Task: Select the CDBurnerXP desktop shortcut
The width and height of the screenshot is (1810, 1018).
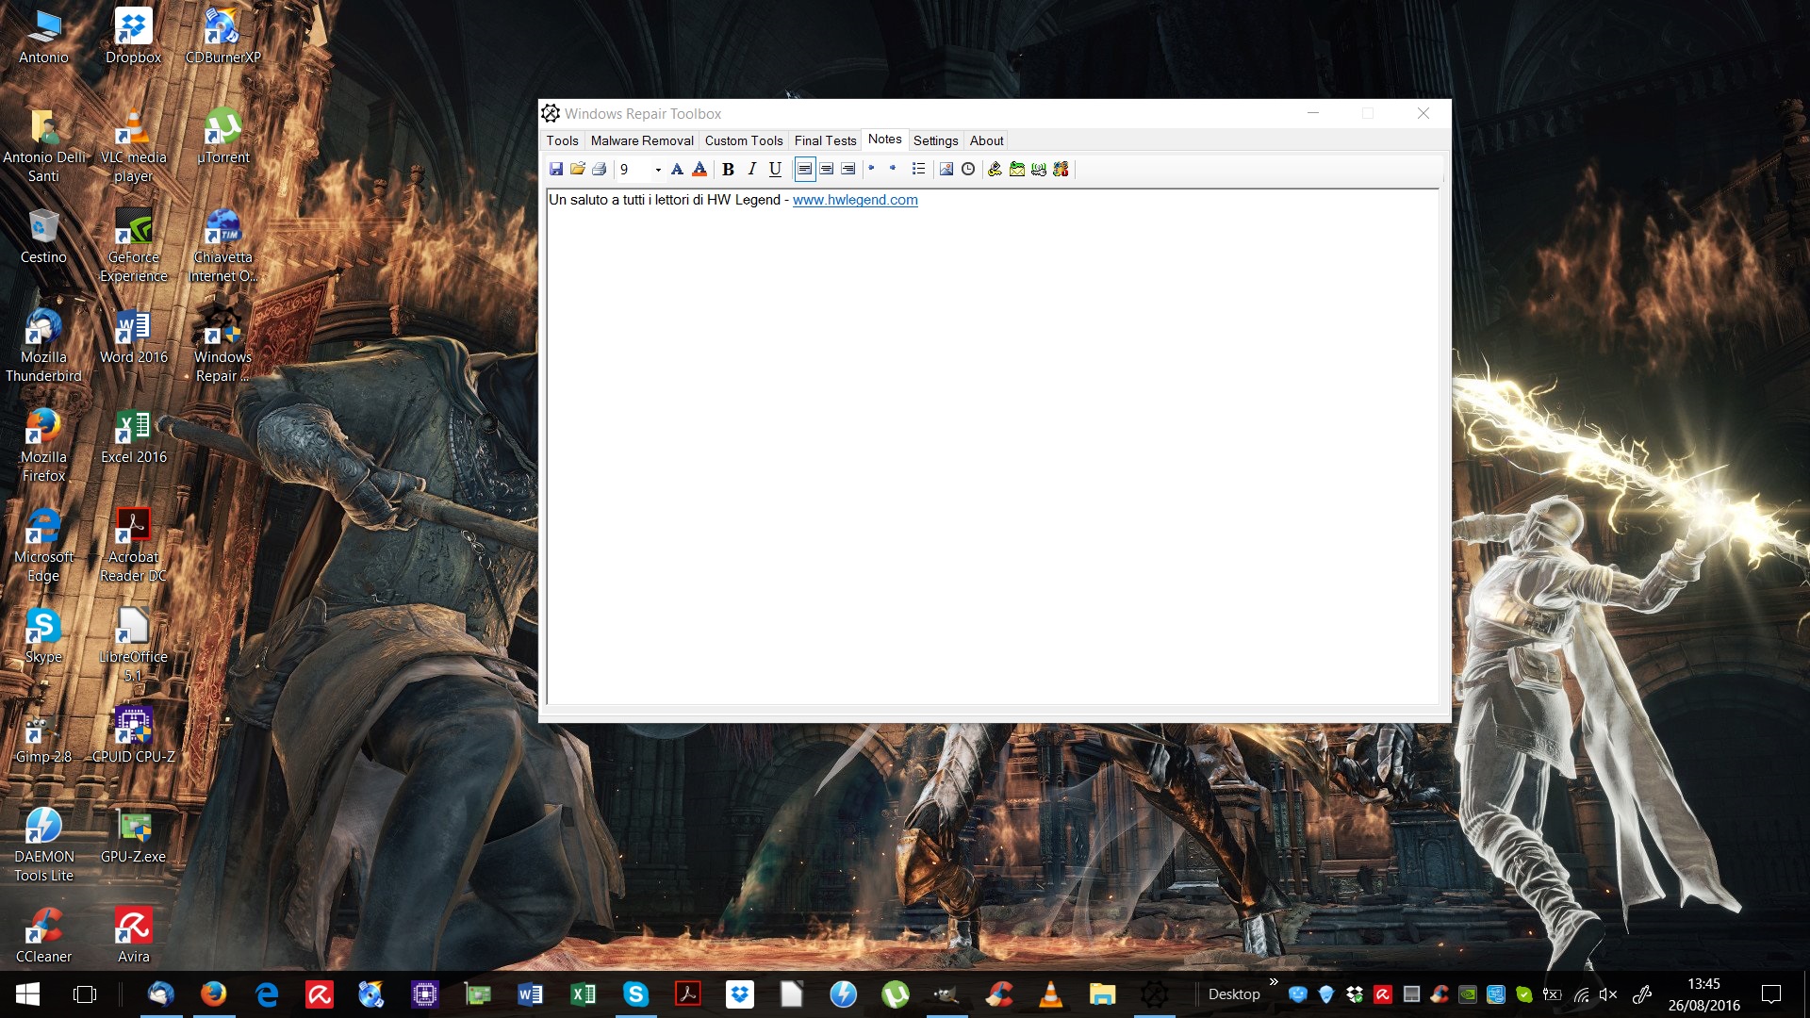Action: (x=222, y=36)
